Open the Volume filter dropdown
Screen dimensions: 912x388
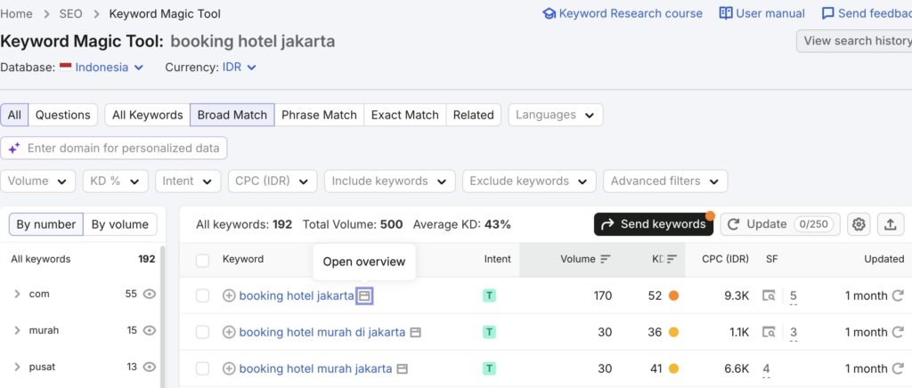click(37, 182)
